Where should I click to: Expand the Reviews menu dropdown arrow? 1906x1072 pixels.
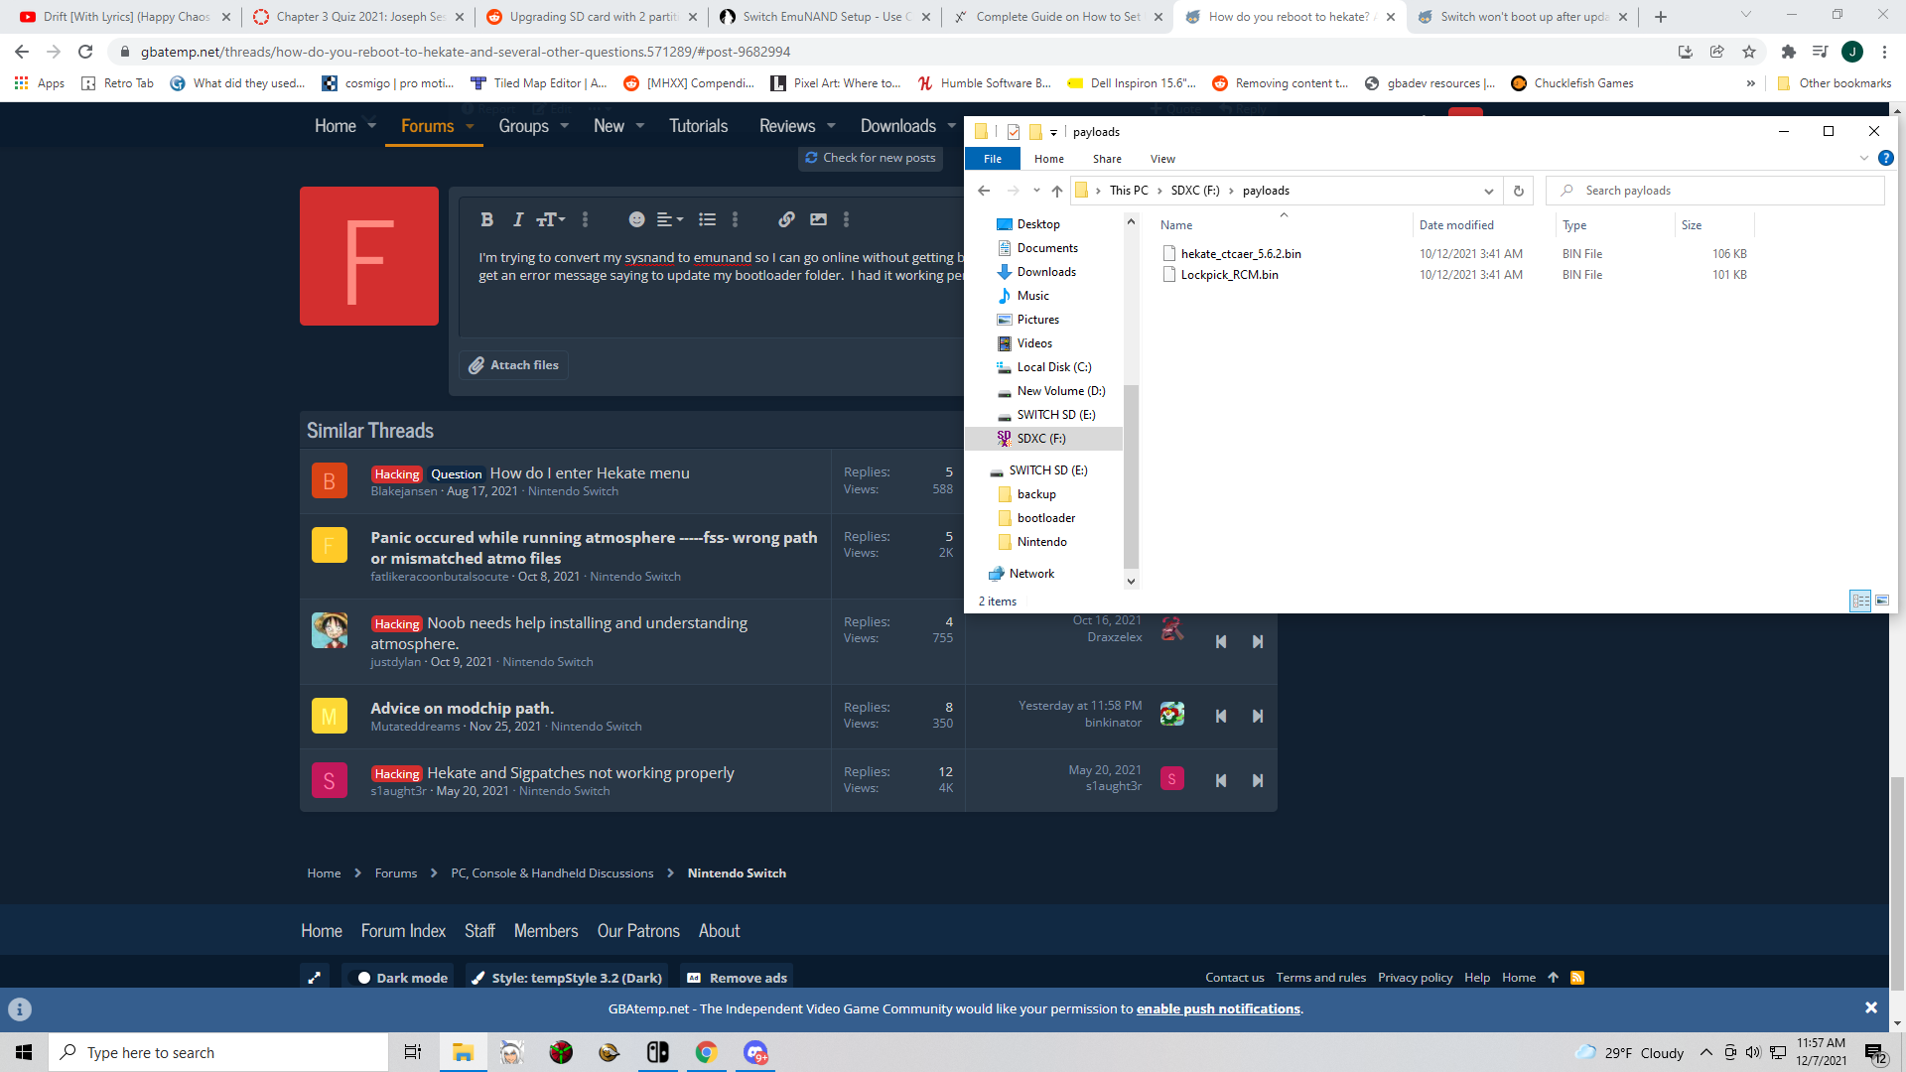[831, 126]
